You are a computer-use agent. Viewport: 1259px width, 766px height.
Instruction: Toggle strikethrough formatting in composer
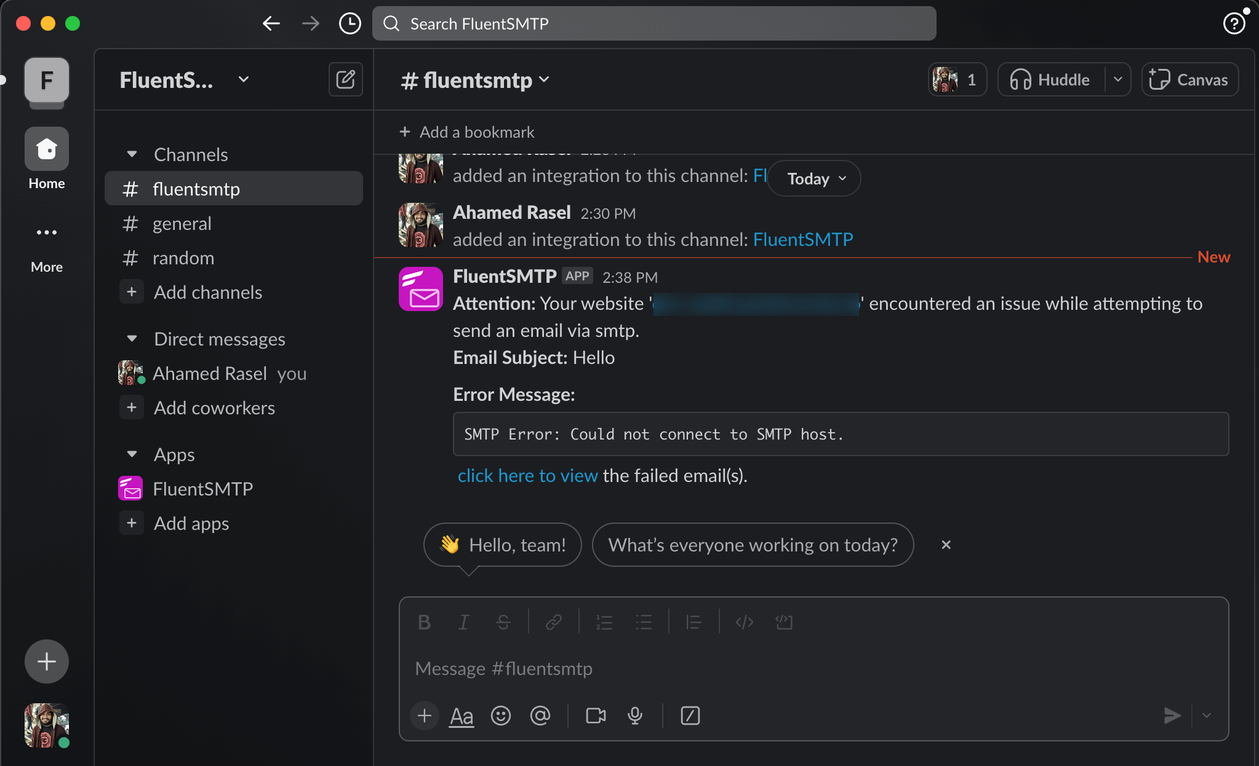pos(503,622)
